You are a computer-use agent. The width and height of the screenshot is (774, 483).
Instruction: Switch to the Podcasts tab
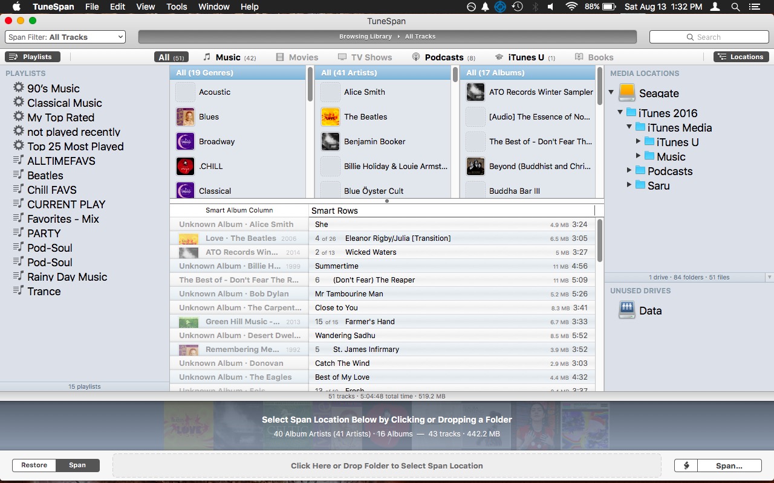pos(443,57)
